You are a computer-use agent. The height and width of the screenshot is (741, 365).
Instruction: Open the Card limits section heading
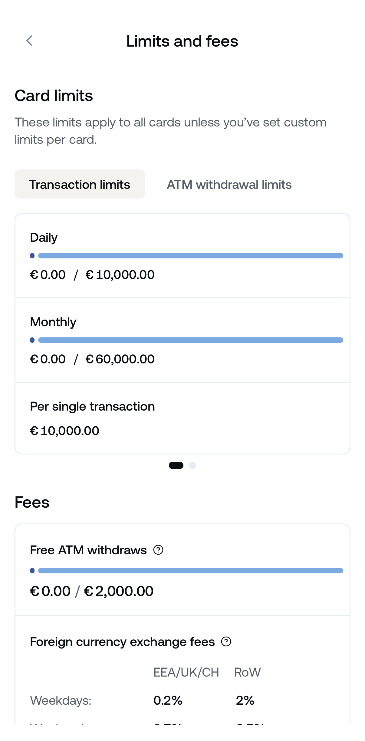54,96
